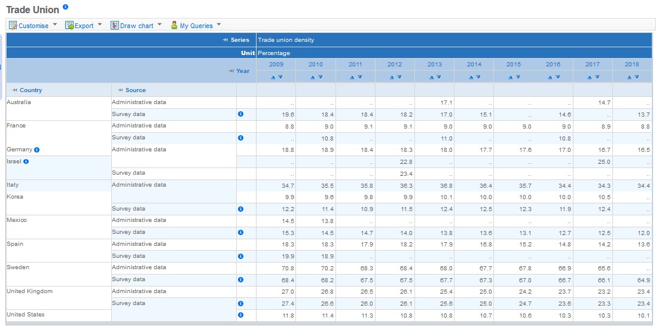Expand the Export dropdown arrow
This screenshot has width=656, height=329.
[x=100, y=25]
